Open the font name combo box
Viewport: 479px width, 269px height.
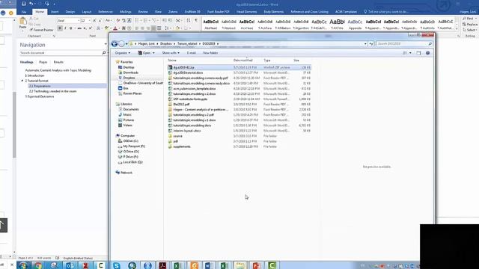68,20
